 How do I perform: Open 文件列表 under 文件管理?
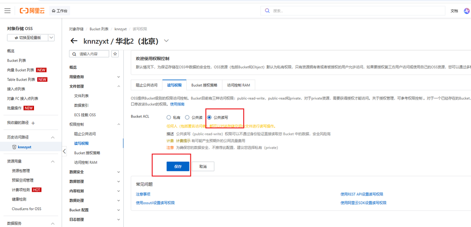(x=81, y=96)
